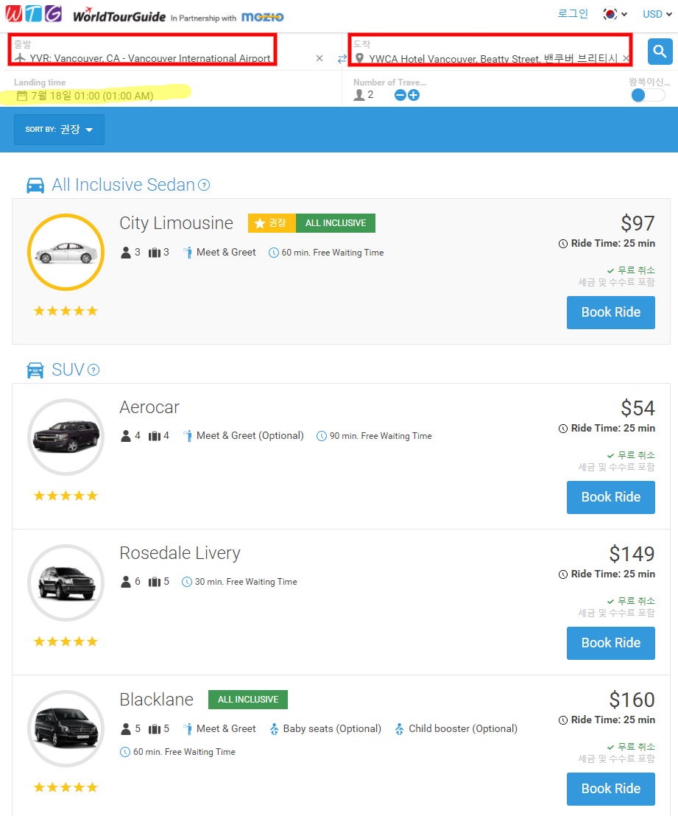Book the Rosedale Livery ride
The height and width of the screenshot is (816, 678).
(x=610, y=643)
